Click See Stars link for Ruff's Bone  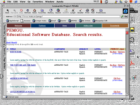[113, 52]
